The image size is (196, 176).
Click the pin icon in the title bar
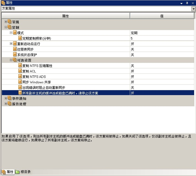(187, 3)
